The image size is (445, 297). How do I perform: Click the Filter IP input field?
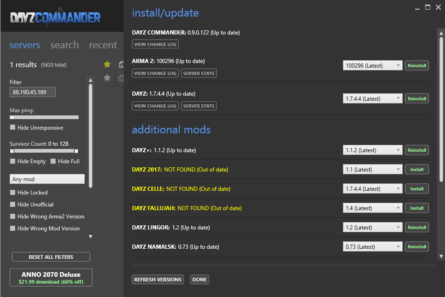(x=33, y=92)
